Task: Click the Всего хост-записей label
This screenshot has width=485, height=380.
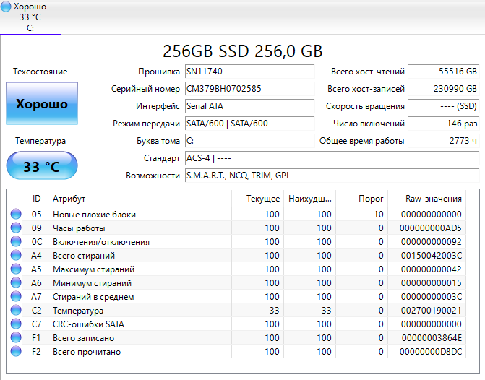Action: (x=366, y=89)
